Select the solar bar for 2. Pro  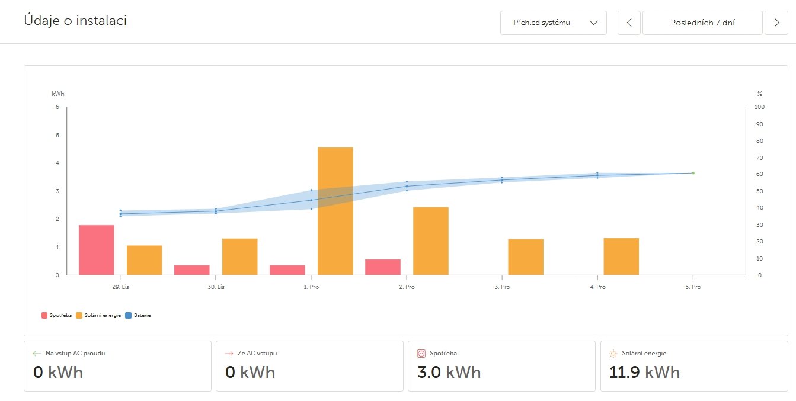pyautogui.click(x=431, y=241)
